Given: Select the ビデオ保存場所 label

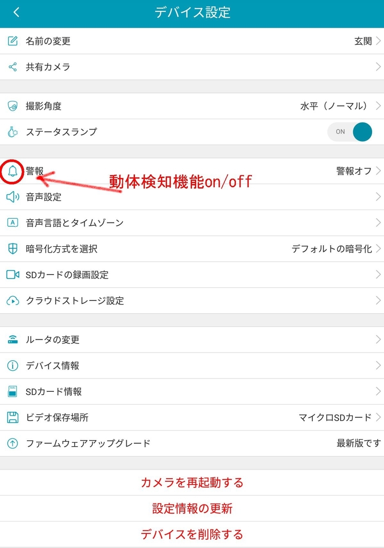Looking at the screenshot, I should (57, 417).
